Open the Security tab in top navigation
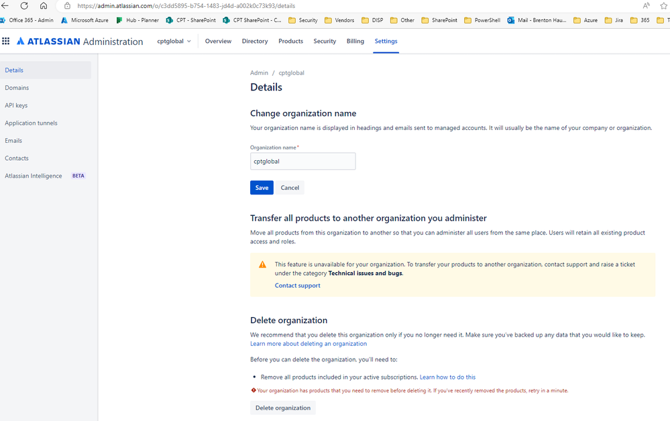670x421 pixels. click(x=325, y=41)
